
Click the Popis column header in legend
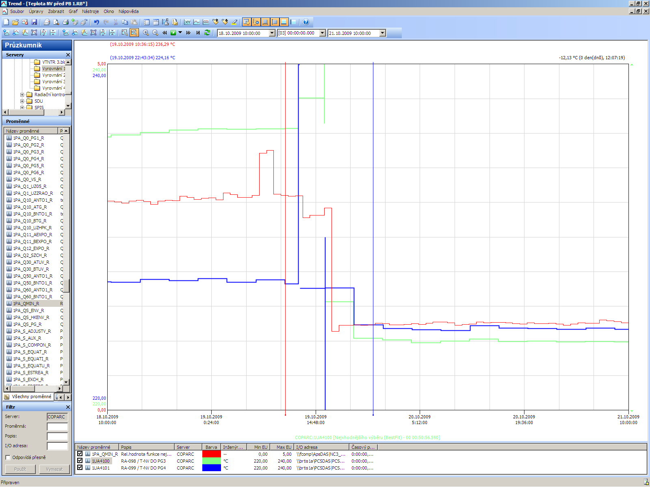pyautogui.click(x=146, y=447)
